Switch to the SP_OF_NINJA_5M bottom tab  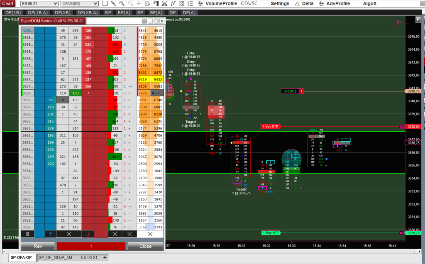(55, 257)
